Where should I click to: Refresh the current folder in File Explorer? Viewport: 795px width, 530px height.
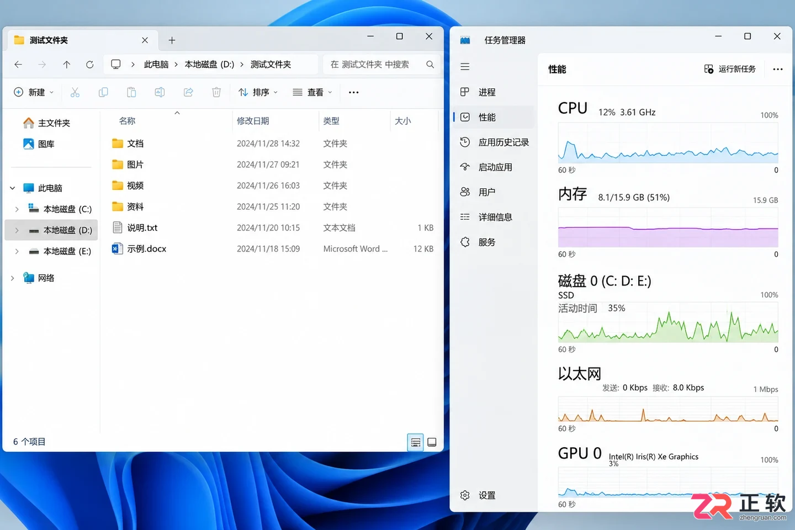[90, 65]
